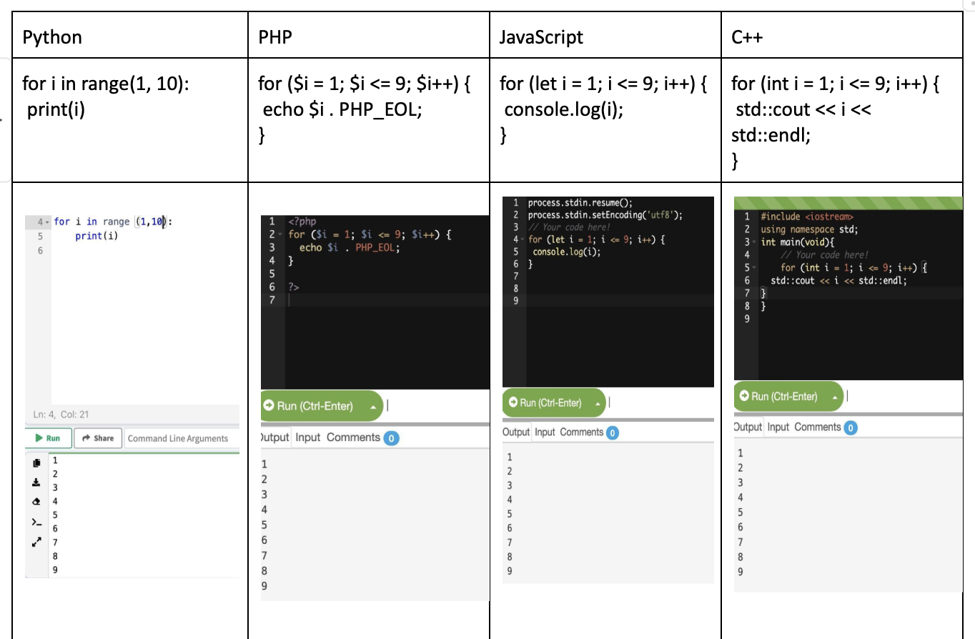Collapse fold arrow at line 4 in Python editor

point(46,222)
